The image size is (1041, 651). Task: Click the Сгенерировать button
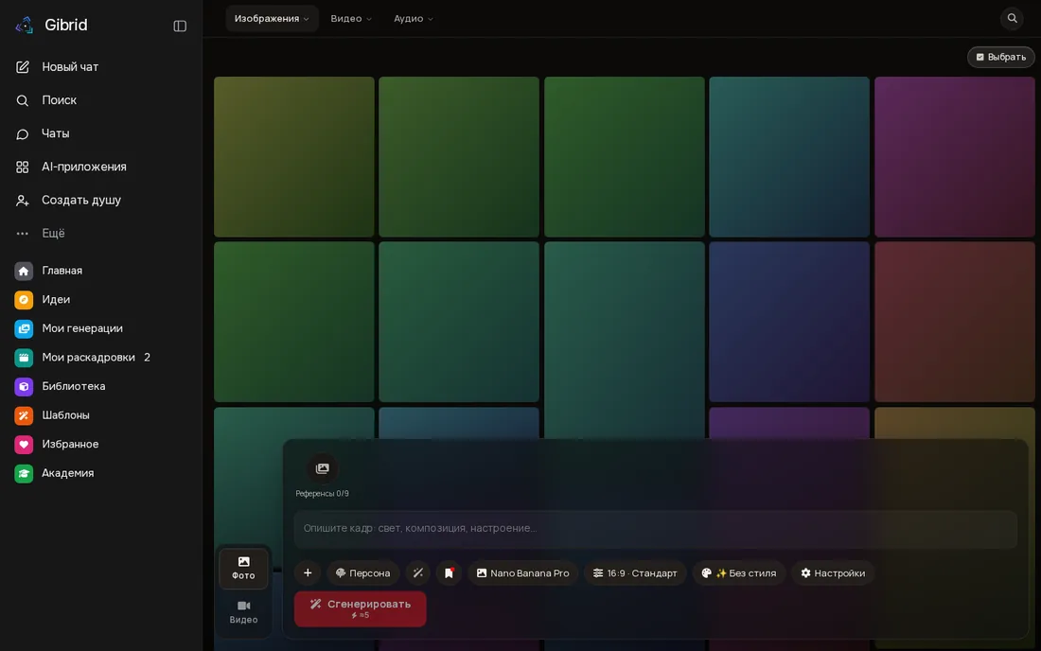pyautogui.click(x=360, y=608)
